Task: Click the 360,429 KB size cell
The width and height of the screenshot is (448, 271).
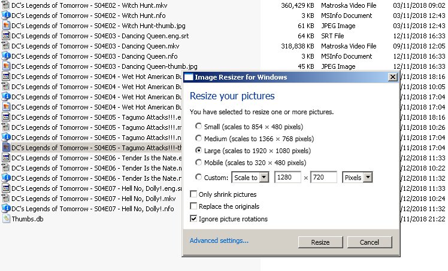Action: (x=298, y=5)
